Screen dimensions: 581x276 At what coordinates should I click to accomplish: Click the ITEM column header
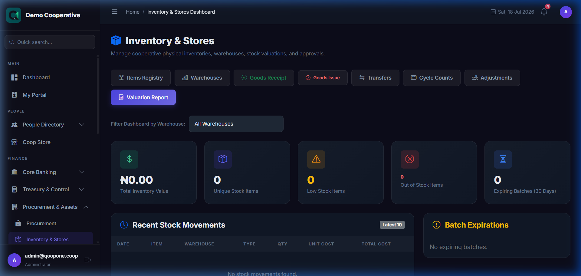pos(157,244)
